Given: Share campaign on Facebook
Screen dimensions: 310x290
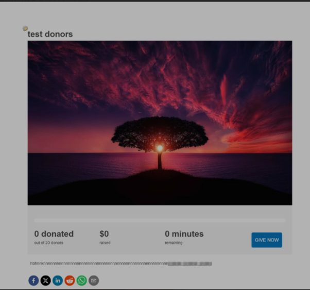Looking at the screenshot, I should 33,281.
